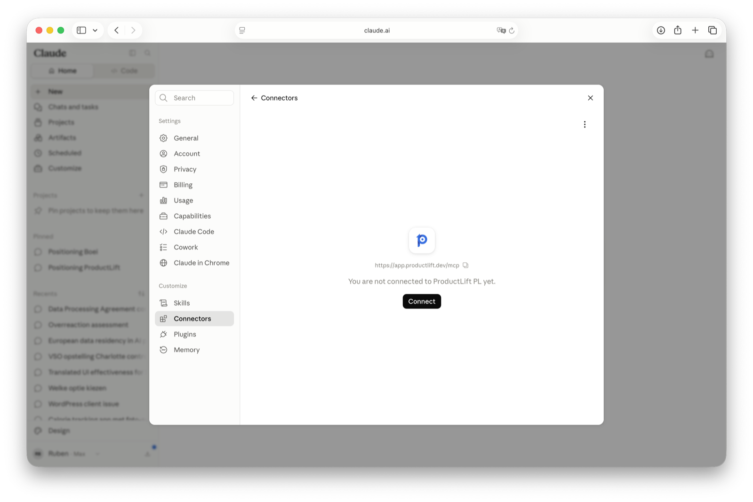753x502 pixels.
Task: Open a new Safari tab
Action: click(x=695, y=30)
